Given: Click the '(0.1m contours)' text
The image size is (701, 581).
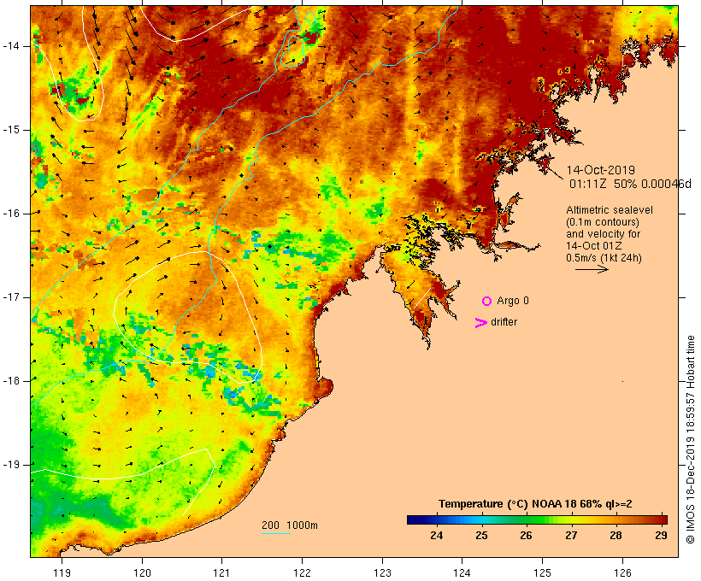Looking at the screenshot, I should click(x=603, y=222).
